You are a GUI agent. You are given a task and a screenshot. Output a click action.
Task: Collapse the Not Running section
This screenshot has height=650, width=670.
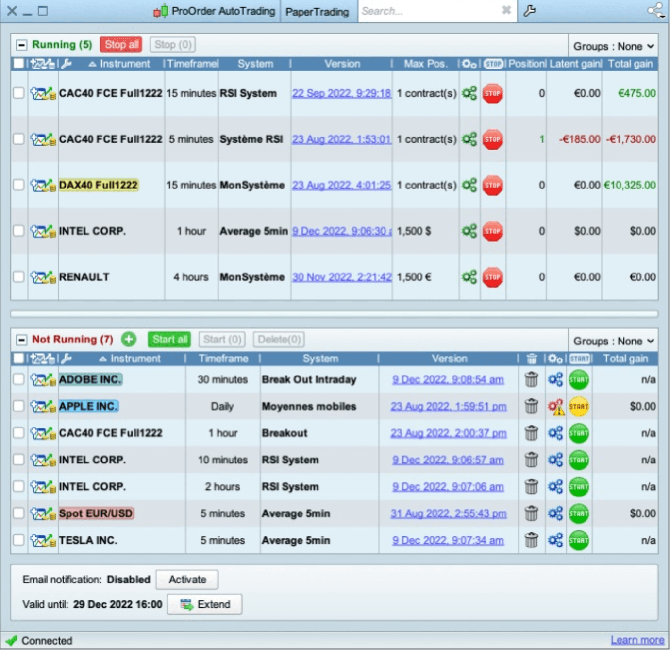tap(20, 339)
